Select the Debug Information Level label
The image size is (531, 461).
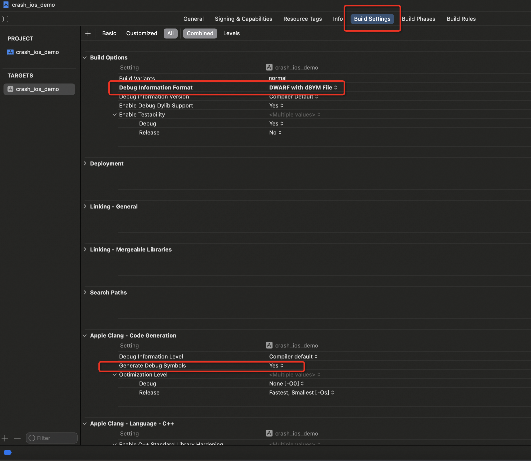(x=151, y=356)
